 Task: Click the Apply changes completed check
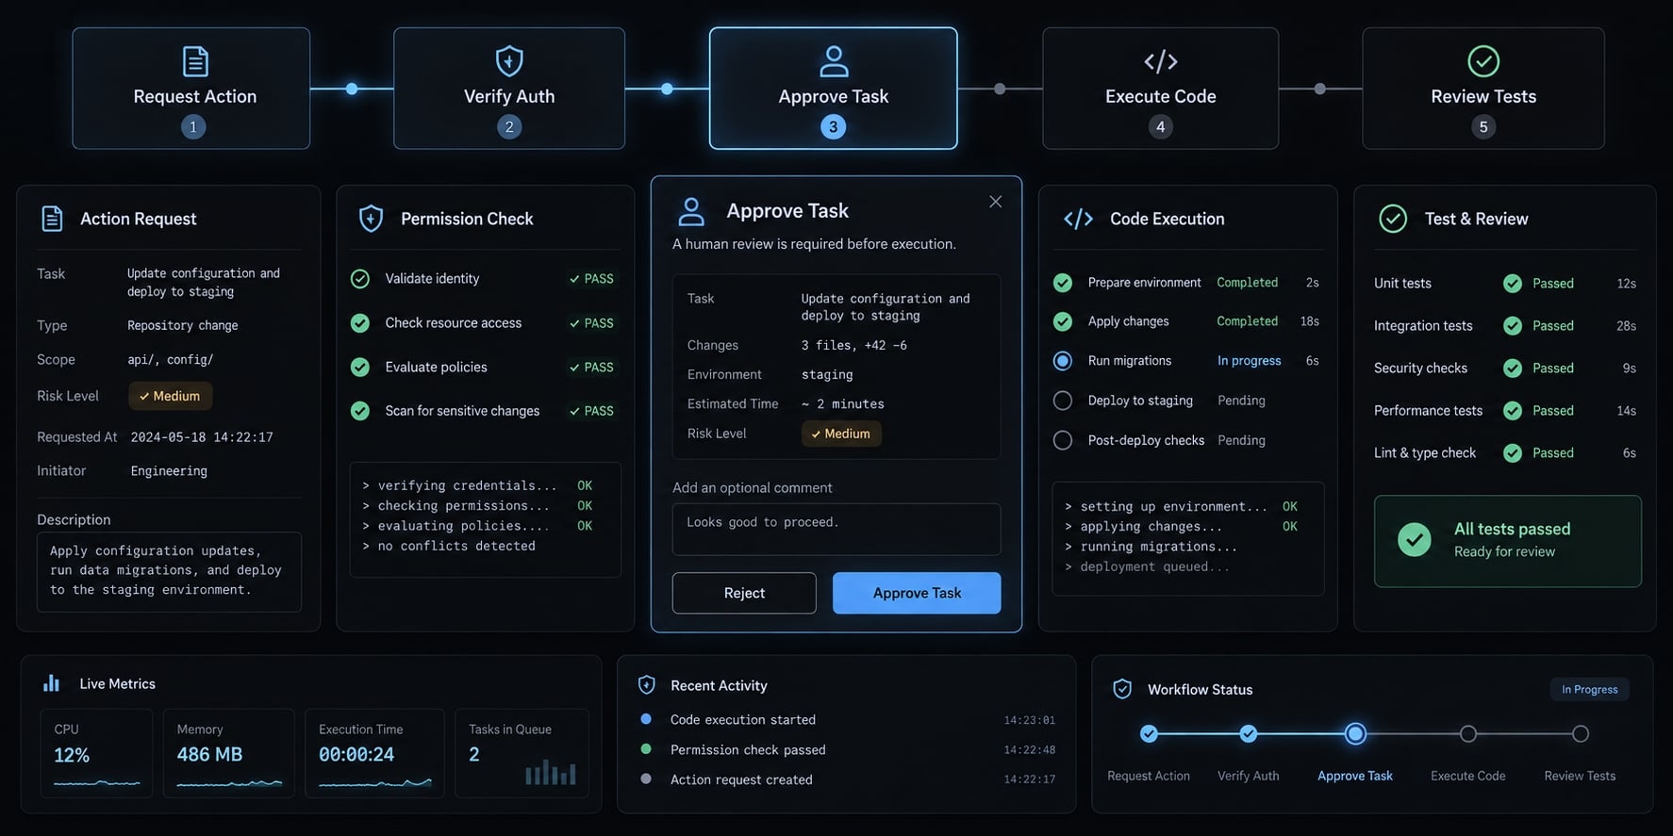click(1062, 321)
